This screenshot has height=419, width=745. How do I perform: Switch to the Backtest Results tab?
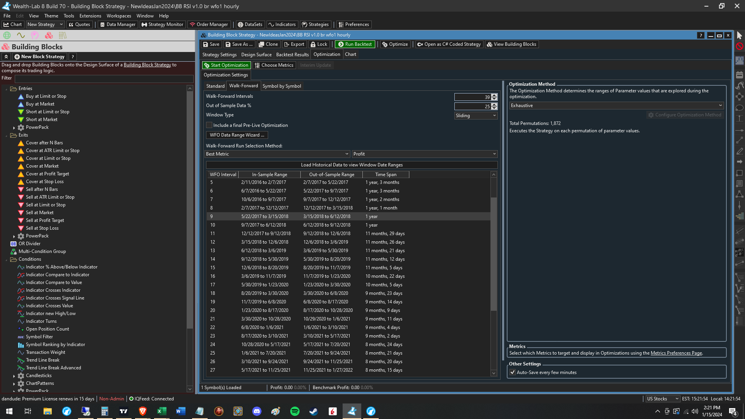[x=292, y=55]
